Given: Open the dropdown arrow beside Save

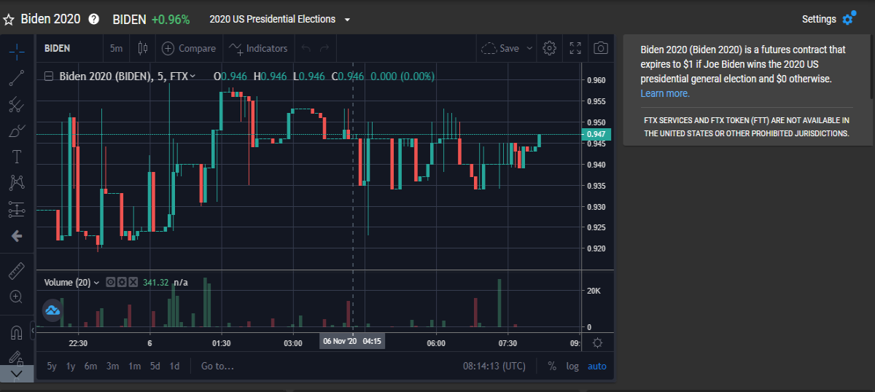Looking at the screenshot, I should tap(529, 48).
